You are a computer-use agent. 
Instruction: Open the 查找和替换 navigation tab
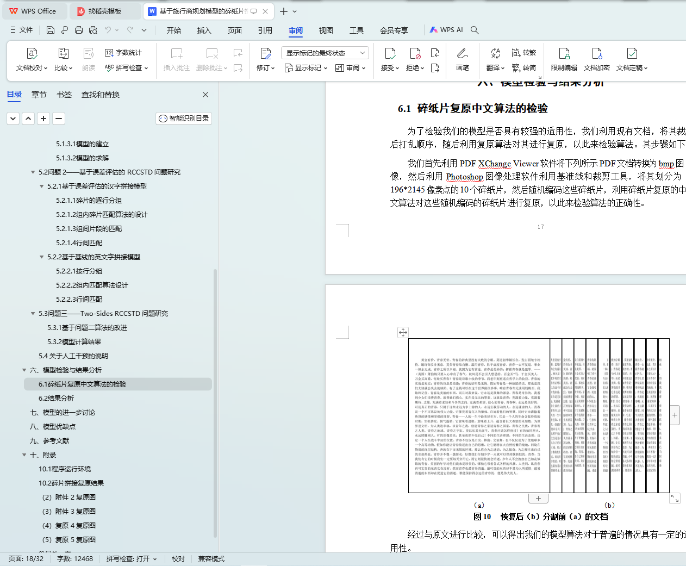click(101, 95)
